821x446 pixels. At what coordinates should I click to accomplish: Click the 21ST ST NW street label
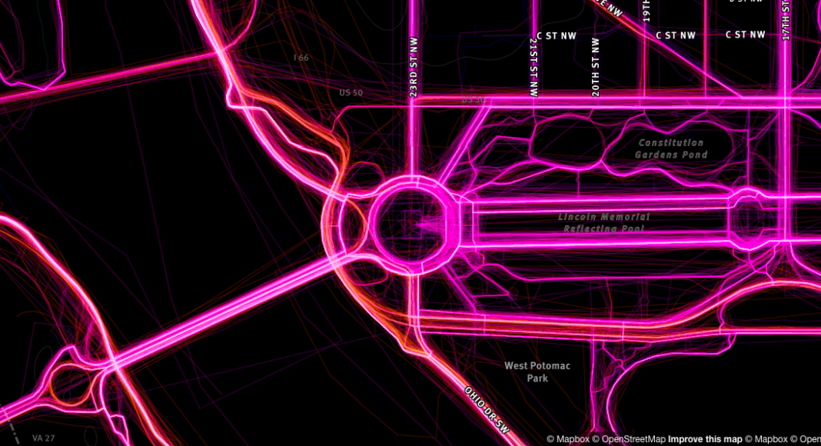(x=533, y=67)
